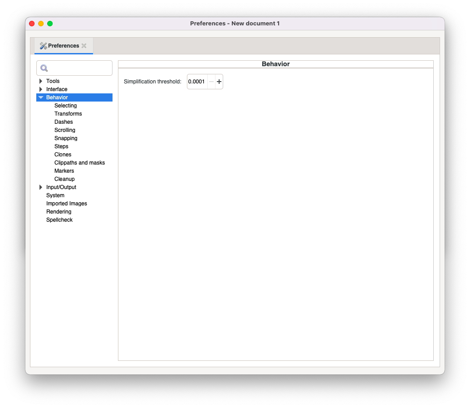This screenshot has height=408, width=470.
Task: Open the Imported Images settings page
Action: pyautogui.click(x=67, y=203)
